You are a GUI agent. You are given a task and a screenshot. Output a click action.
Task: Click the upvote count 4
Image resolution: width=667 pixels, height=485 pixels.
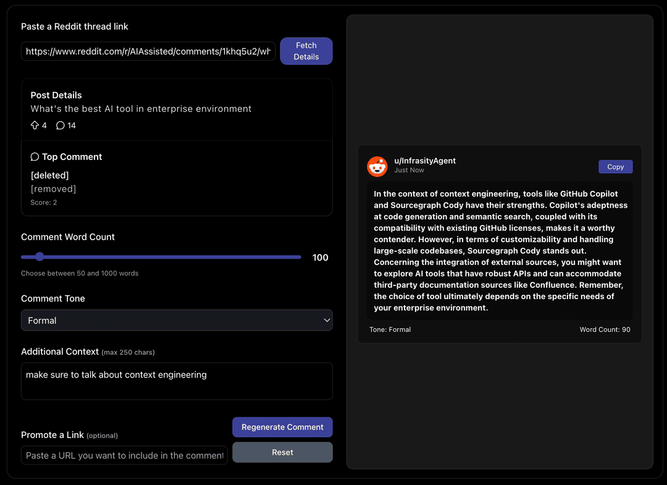44,125
